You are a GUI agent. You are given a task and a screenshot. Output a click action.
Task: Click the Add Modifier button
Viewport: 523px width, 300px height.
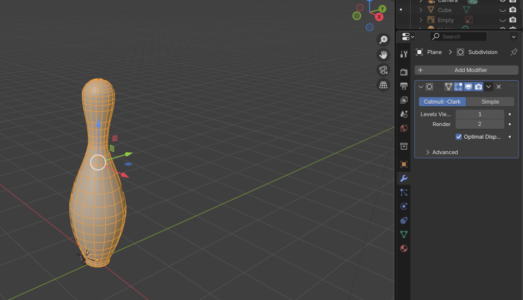pos(466,70)
